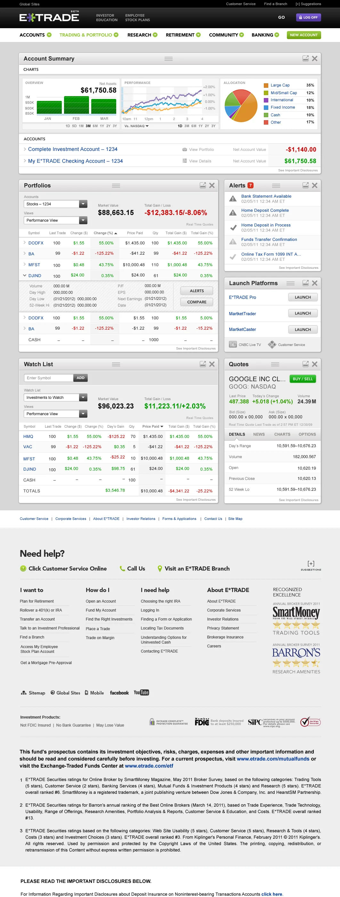Open the Mobile footer link
The image size is (340, 897).
(94, 693)
